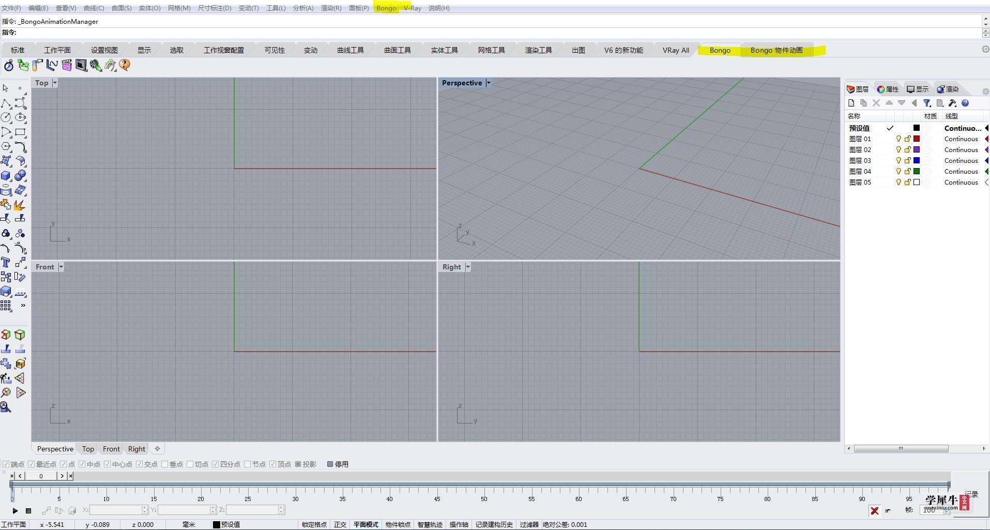Toggle 智慧轨迹 in status bar
This screenshot has width=990, height=530.
[430, 524]
